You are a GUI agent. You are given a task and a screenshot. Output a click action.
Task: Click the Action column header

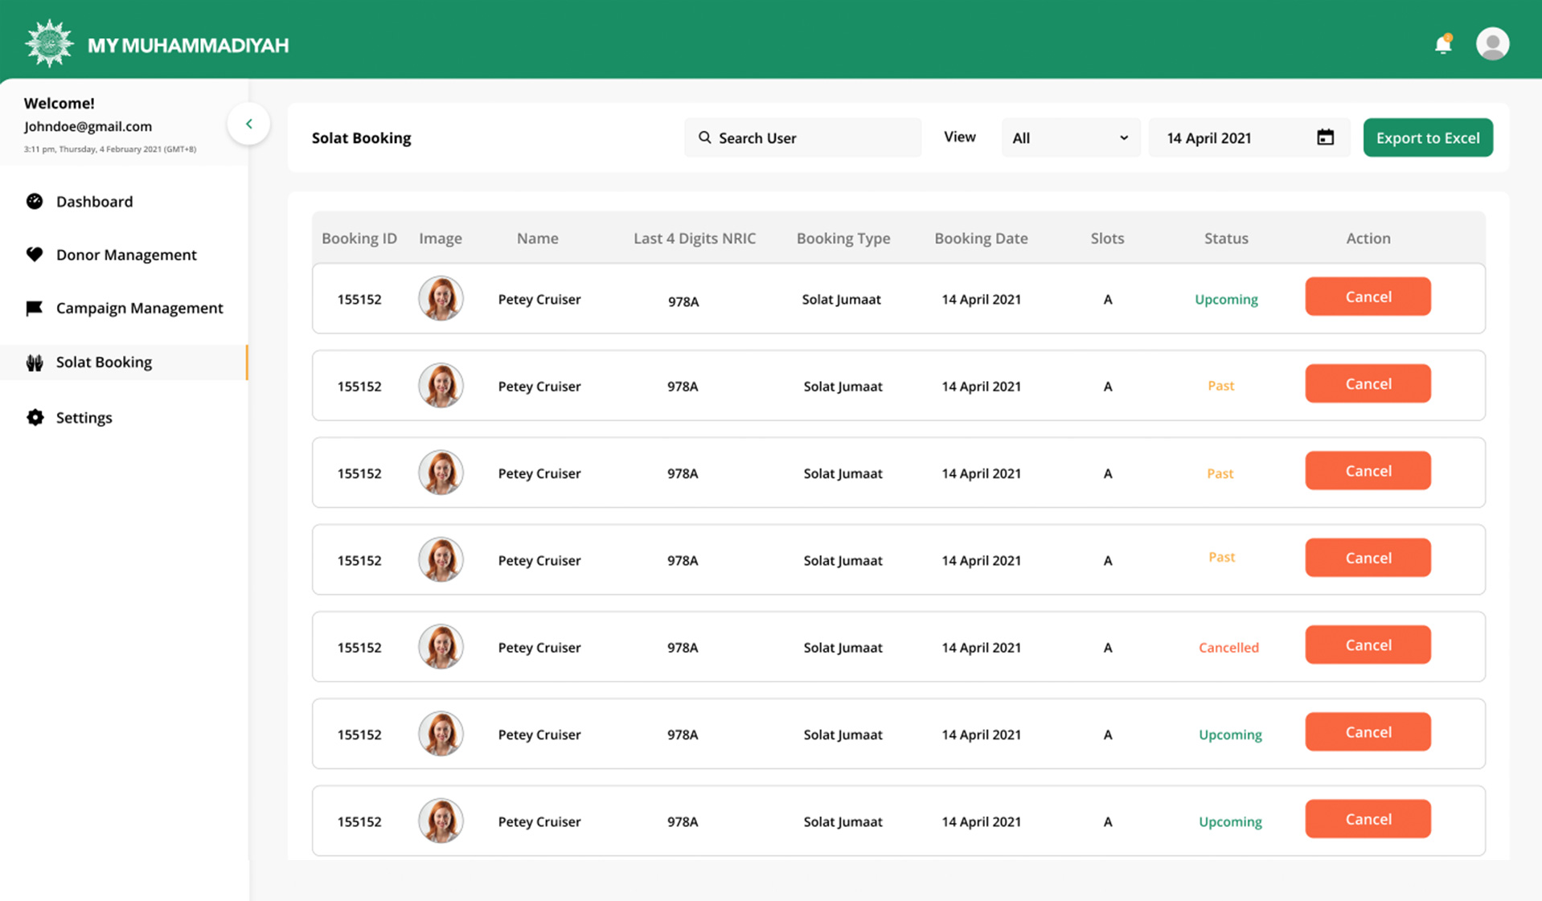1368,238
